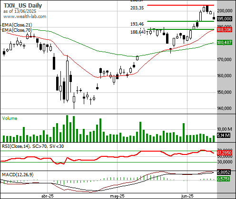Click the green 193,46 horizontal support line
This screenshot has height=199, width=236.
click(x=181, y=21)
